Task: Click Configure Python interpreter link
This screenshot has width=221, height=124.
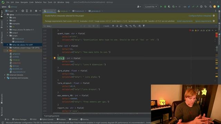Action: 200,16
